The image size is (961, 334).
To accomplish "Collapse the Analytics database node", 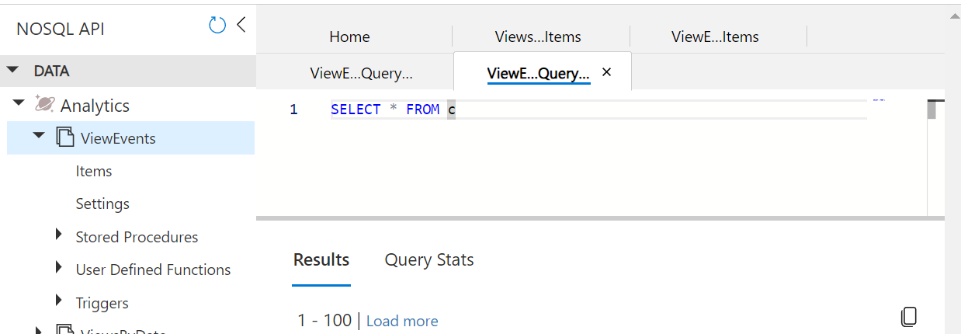I will click(19, 103).
